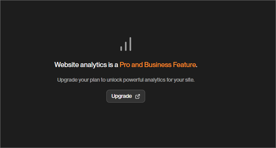Click the tallest bar of the analytics icon
The height and width of the screenshot is (148, 276).
[x=130, y=44]
